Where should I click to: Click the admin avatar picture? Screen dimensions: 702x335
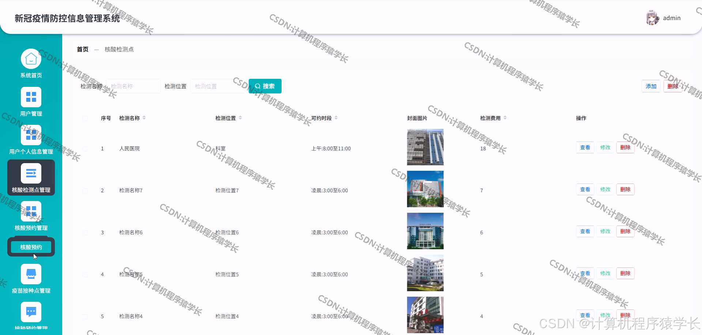pos(652,18)
